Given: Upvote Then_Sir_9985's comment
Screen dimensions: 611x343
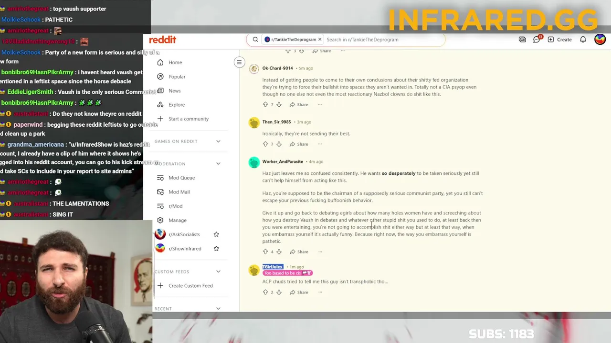Looking at the screenshot, I should [x=265, y=144].
